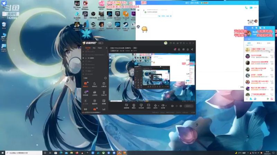Open the microphone tool with purple badge

(x=86, y=93)
